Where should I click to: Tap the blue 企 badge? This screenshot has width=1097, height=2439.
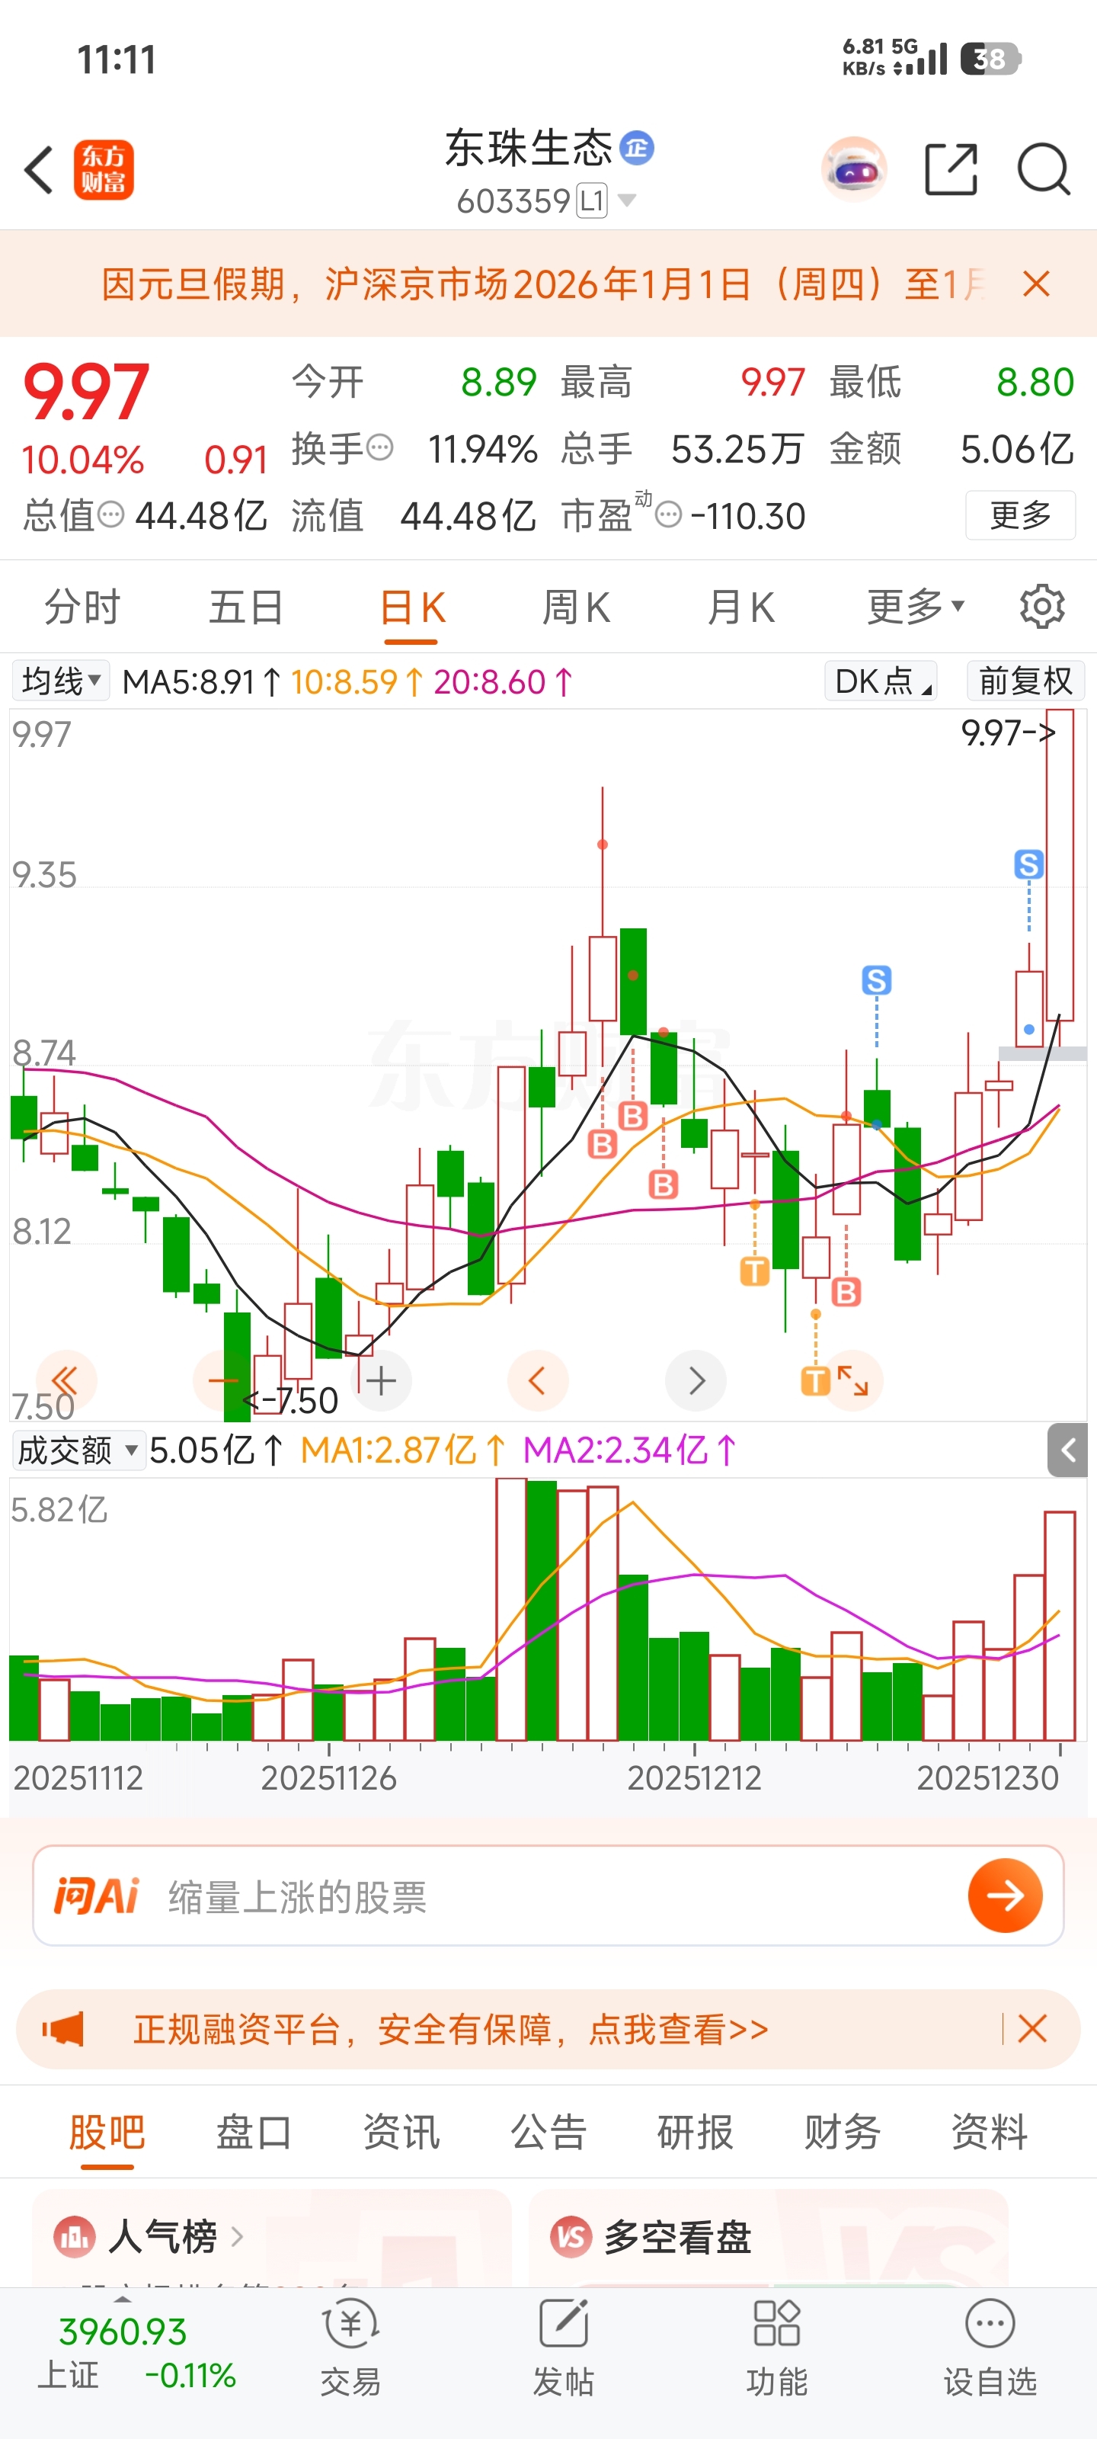(637, 148)
